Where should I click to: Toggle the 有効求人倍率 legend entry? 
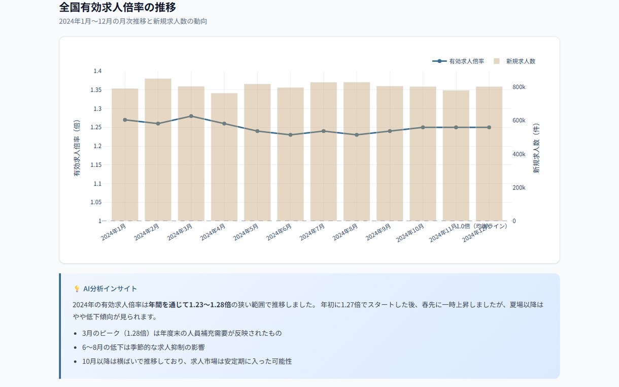[x=458, y=61]
